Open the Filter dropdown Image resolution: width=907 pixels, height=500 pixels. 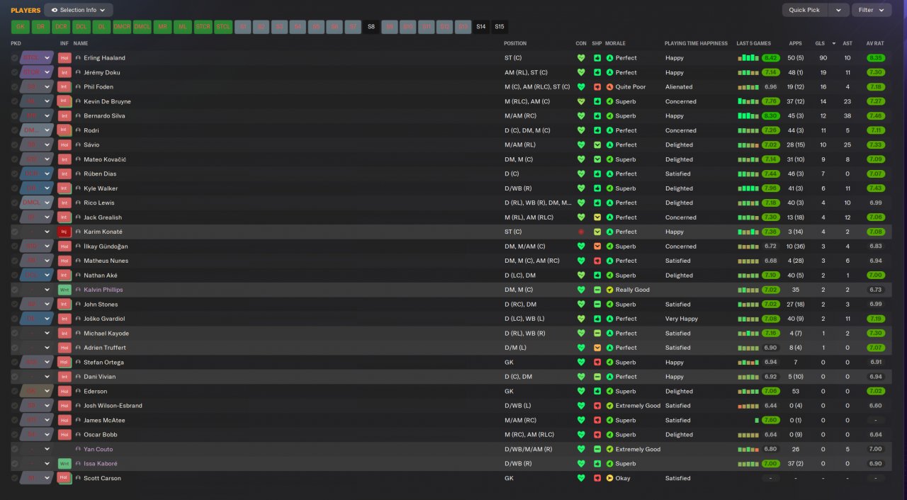[872, 10]
